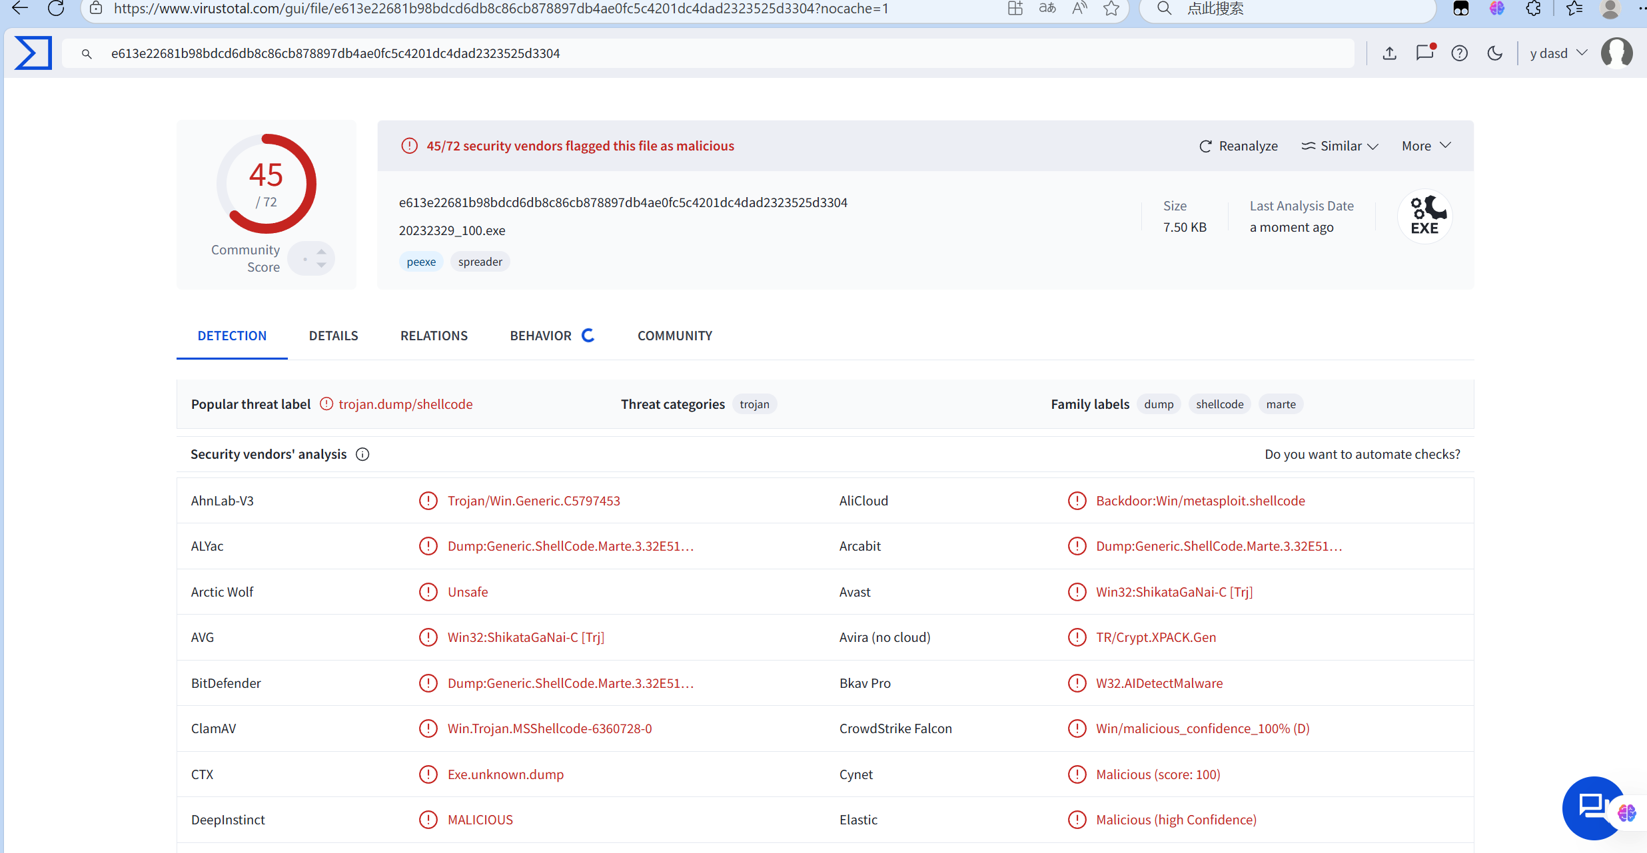Vote down on Community Score
Viewport: 1647px width, 853px height.
point(322,266)
